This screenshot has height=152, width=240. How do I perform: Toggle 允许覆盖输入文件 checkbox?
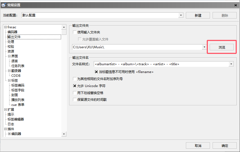pyautogui.click(x=80, y=39)
